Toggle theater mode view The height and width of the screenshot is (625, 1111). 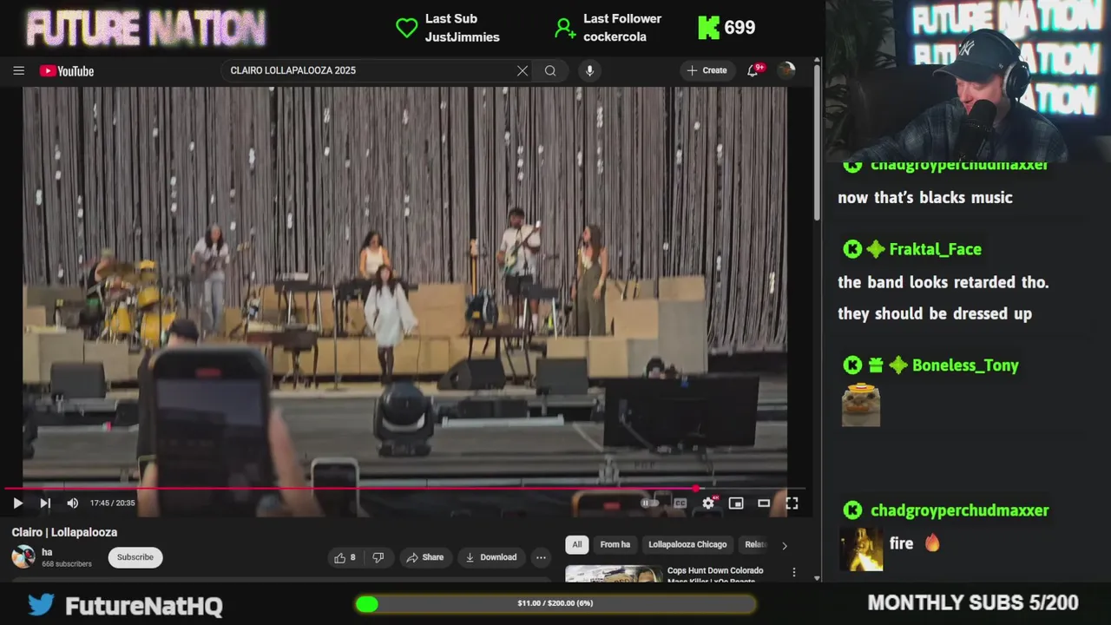pyautogui.click(x=764, y=503)
